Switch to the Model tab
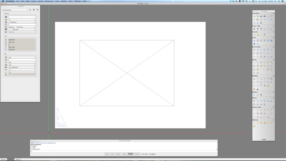 coord(4,159)
